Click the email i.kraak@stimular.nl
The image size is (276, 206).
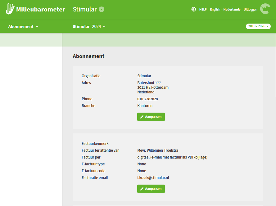(153, 178)
